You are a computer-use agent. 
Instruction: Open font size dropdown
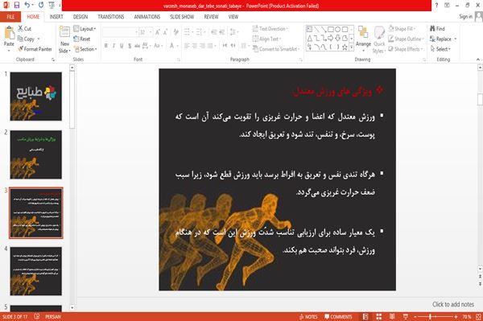pos(151,32)
